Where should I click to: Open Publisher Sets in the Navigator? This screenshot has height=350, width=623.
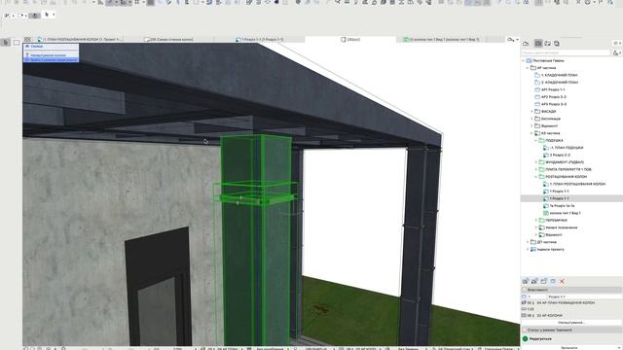(557, 43)
